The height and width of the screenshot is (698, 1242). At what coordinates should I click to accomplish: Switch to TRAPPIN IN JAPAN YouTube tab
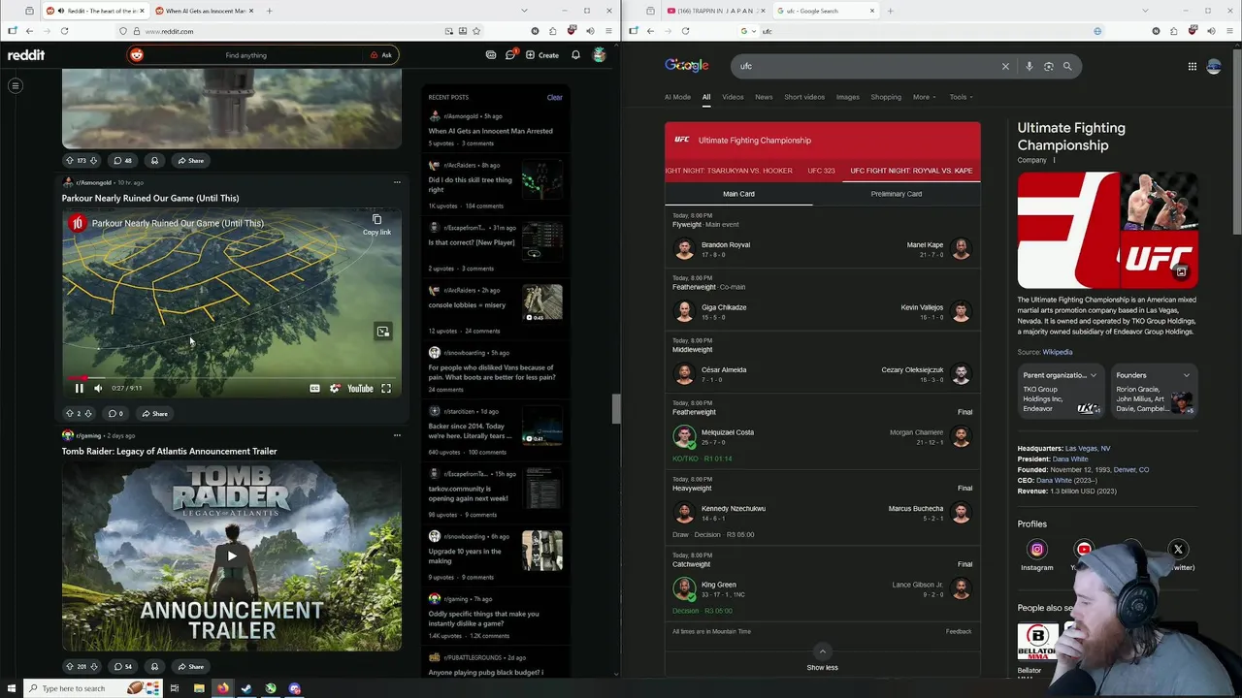click(715, 11)
